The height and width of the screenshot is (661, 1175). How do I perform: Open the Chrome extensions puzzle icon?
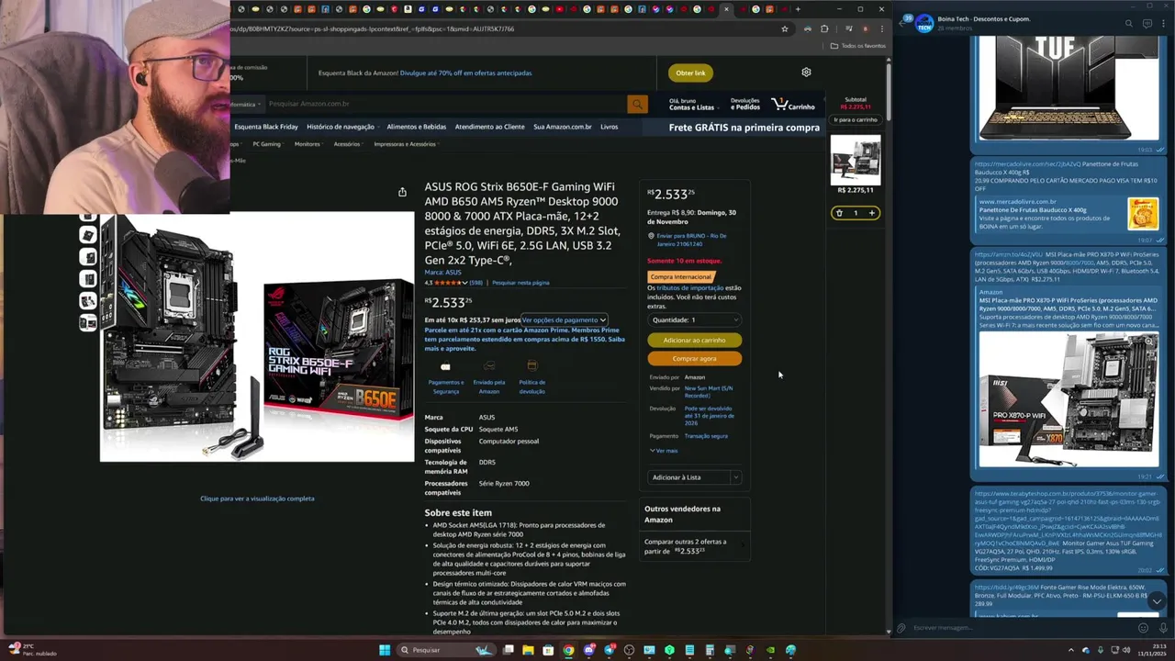pos(823,28)
